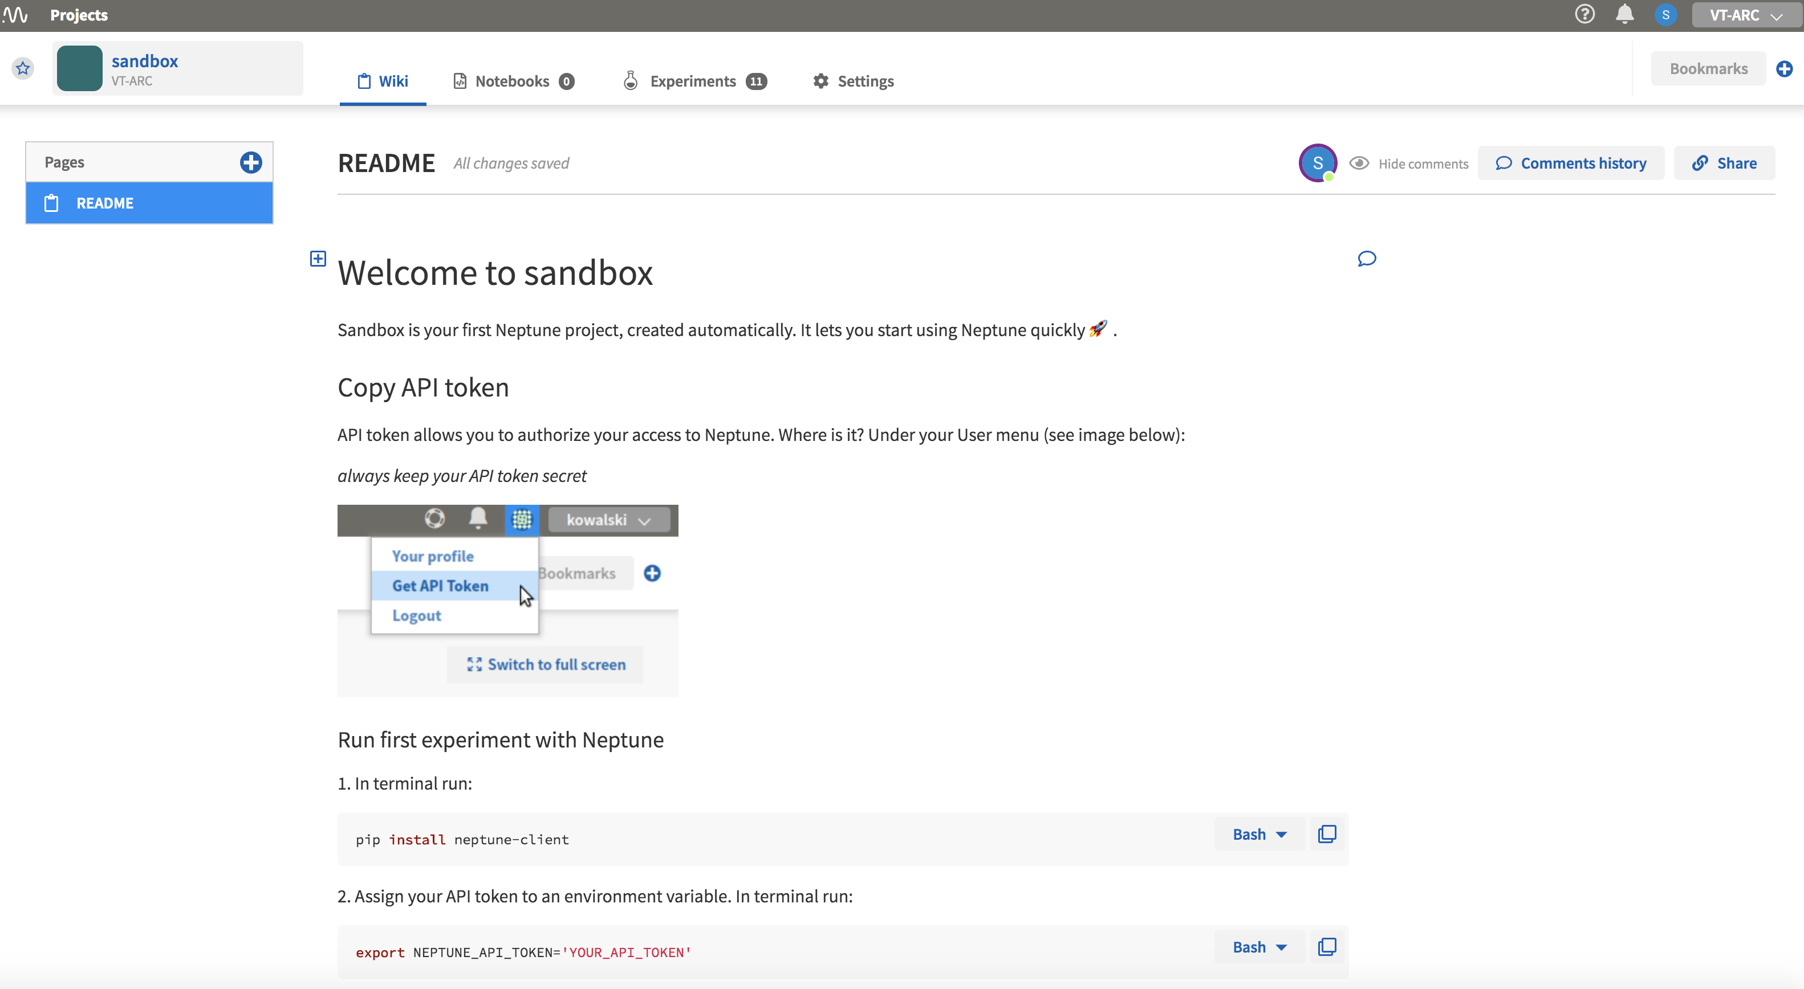Star the sandbox project as favorite

click(23, 68)
